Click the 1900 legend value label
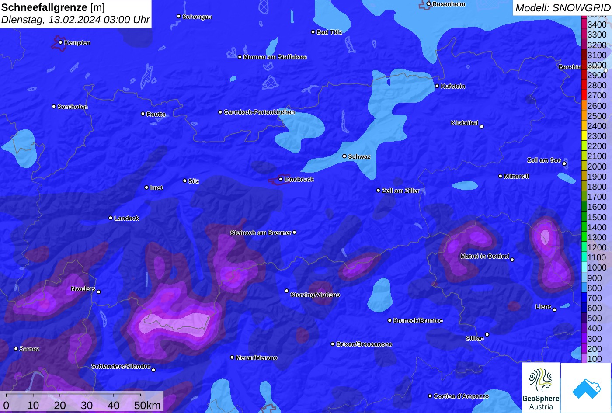Viewport: 612px width, 413px height. click(597, 177)
